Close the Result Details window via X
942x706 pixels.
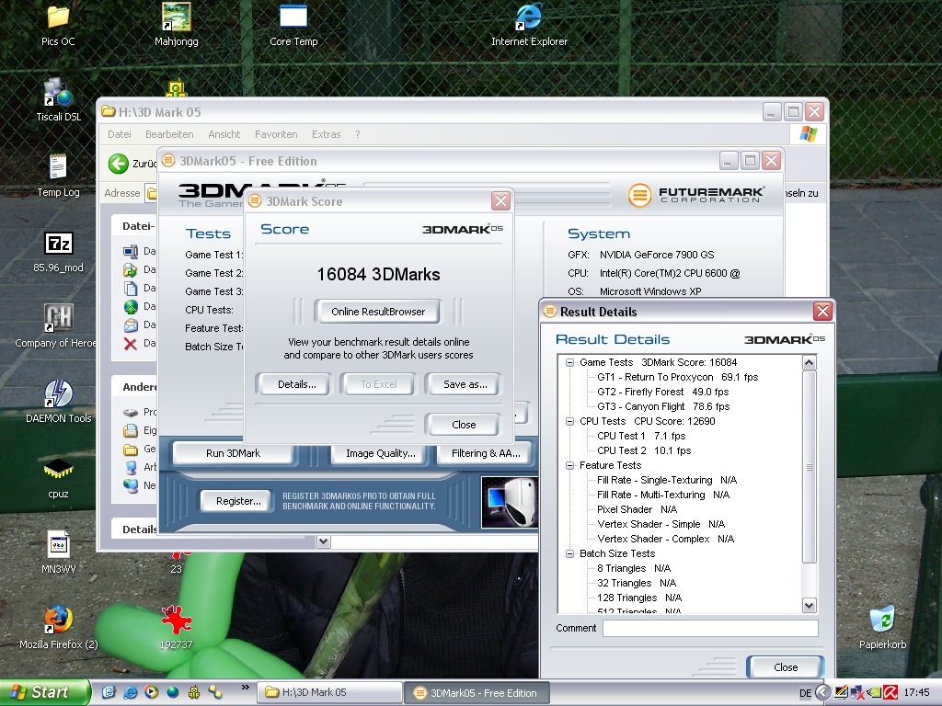click(822, 311)
